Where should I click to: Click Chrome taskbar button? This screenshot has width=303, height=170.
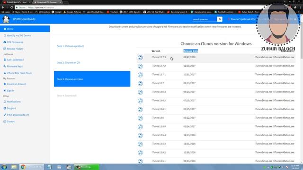pos(32,167)
